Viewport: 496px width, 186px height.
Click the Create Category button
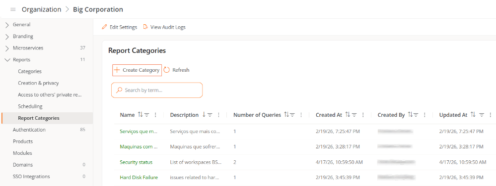tap(137, 70)
